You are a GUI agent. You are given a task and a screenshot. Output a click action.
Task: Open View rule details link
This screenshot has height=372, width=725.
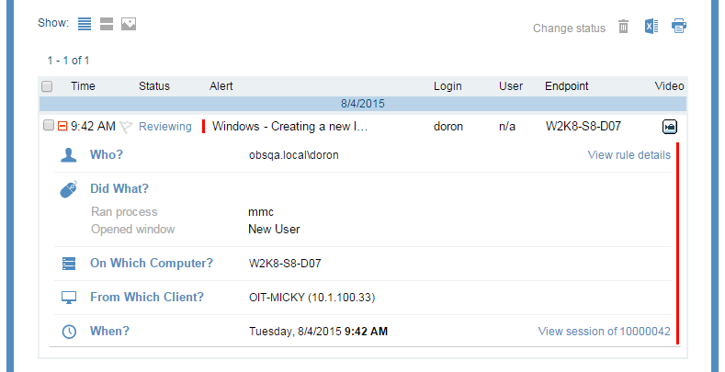[629, 155]
